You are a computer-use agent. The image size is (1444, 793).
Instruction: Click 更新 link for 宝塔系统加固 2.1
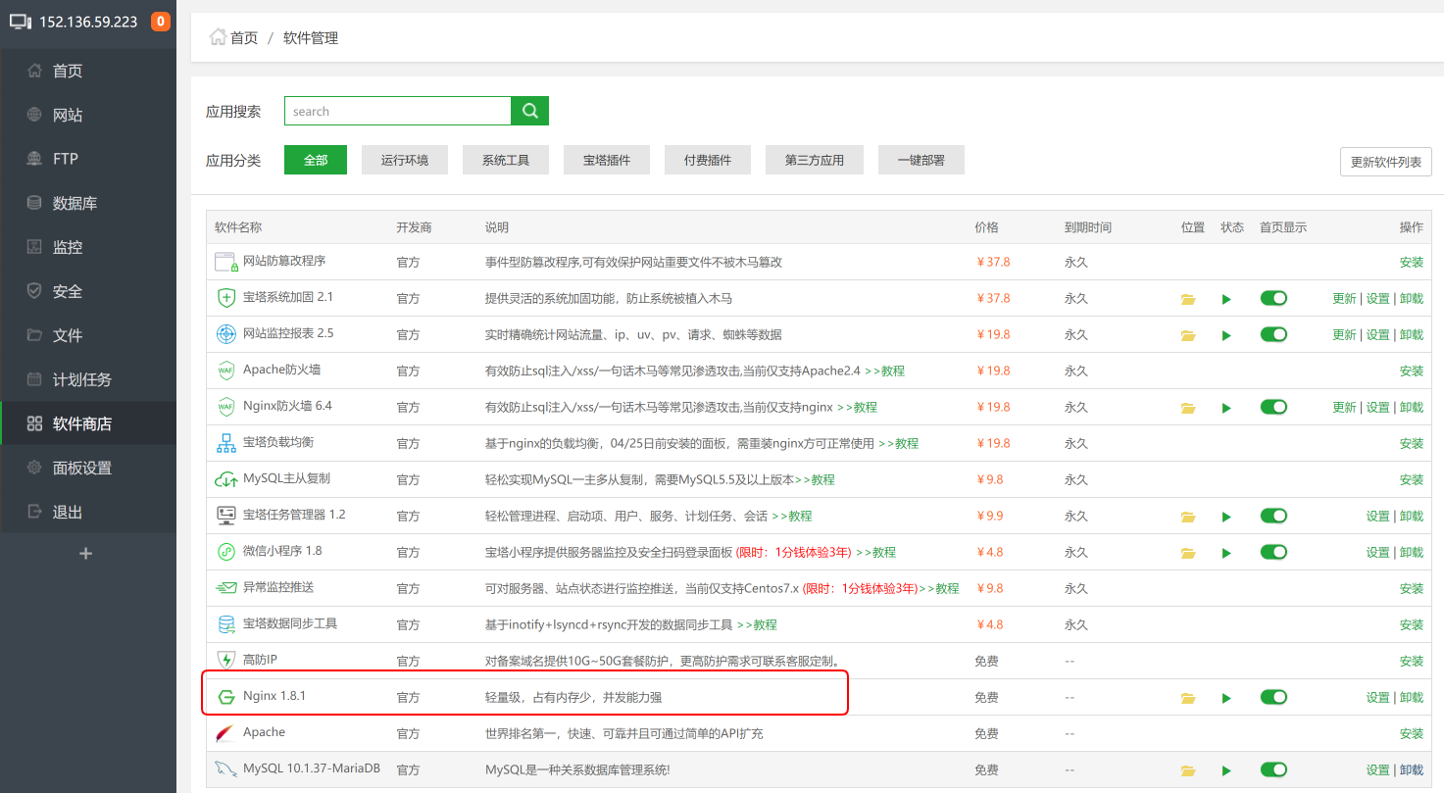1344,299
